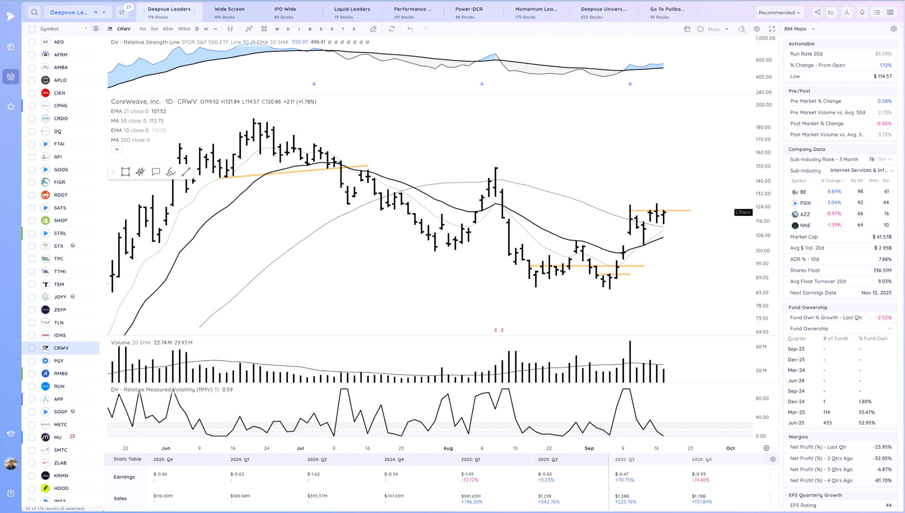Viewport: 905px width, 513px height.
Task: Select the W weekly timeframe
Action: (x=206, y=29)
